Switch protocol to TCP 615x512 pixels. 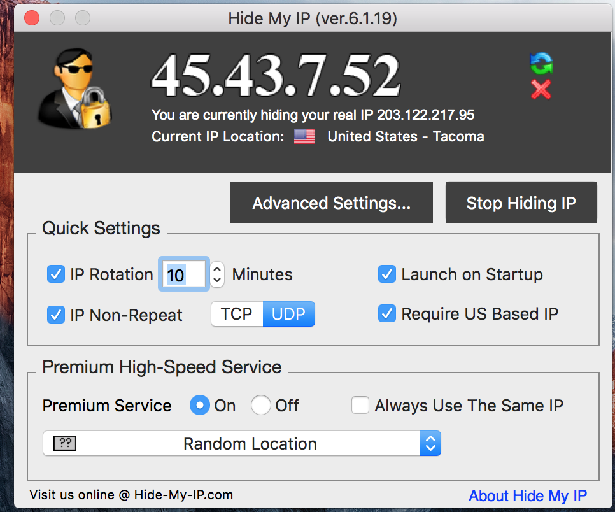pos(237,314)
